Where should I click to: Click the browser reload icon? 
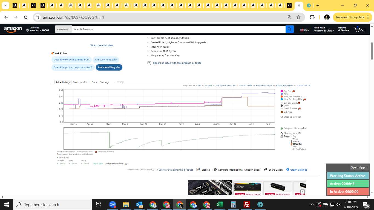[26, 17]
